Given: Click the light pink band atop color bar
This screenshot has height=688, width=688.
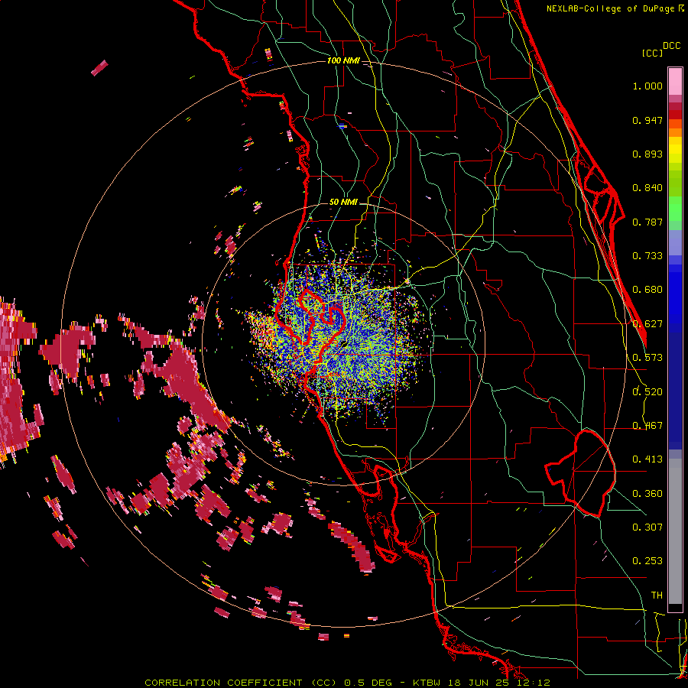Looking at the screenshot, I should point(675,81).
